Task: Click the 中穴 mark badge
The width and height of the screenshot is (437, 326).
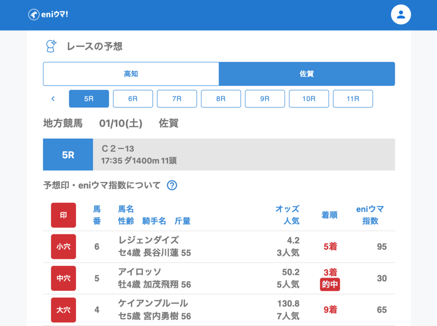Action: pyautogui.click(x=64, y=278)
